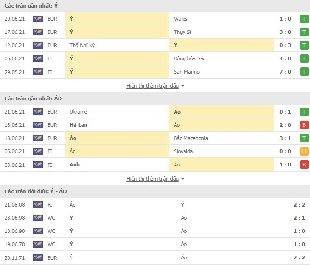
Task: Open the Bắc Macedonia team link
Action: (191, 138)
